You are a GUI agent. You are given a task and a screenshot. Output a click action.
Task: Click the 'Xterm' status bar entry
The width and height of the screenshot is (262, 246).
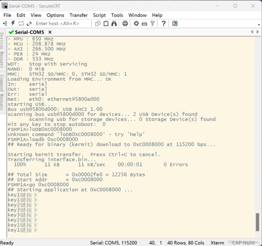[x=217, y=243]
